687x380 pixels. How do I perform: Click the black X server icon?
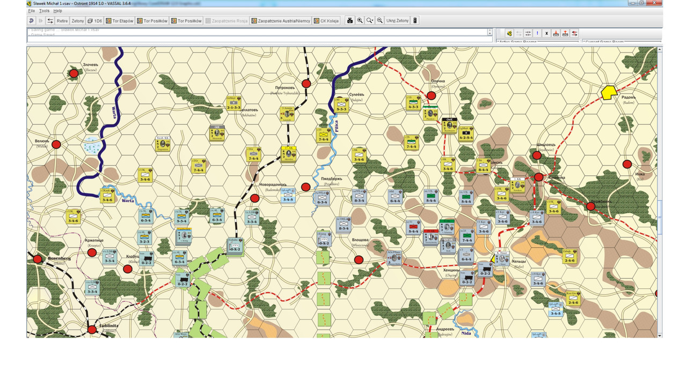(x=546, y=33)
